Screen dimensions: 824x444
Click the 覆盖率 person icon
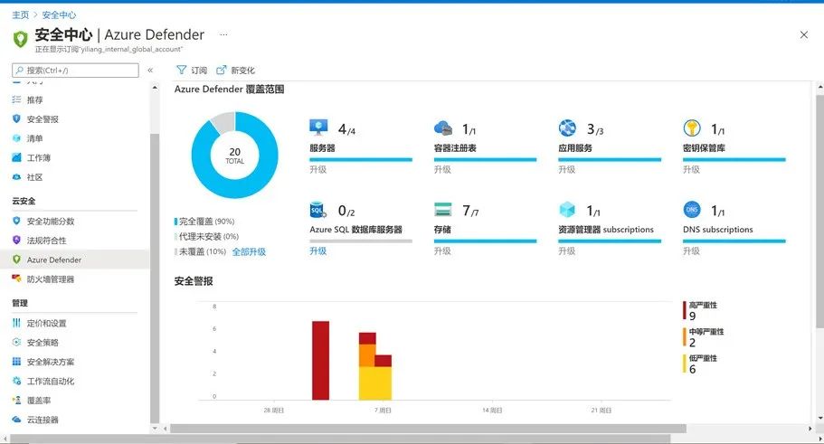(x=17, y=400)
